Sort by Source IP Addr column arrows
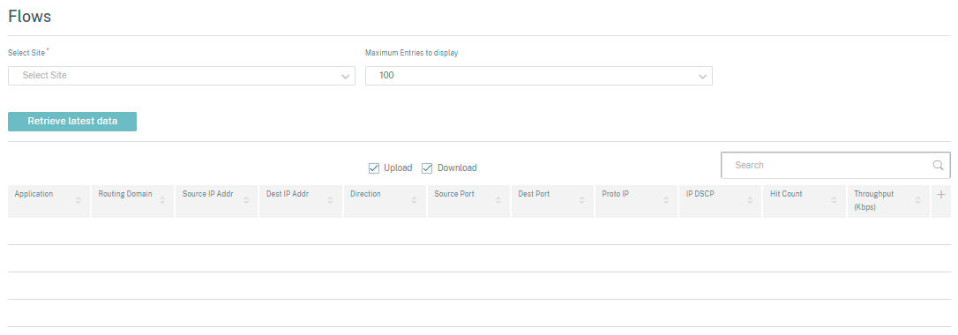958x335 pixels. coord(246,200)
